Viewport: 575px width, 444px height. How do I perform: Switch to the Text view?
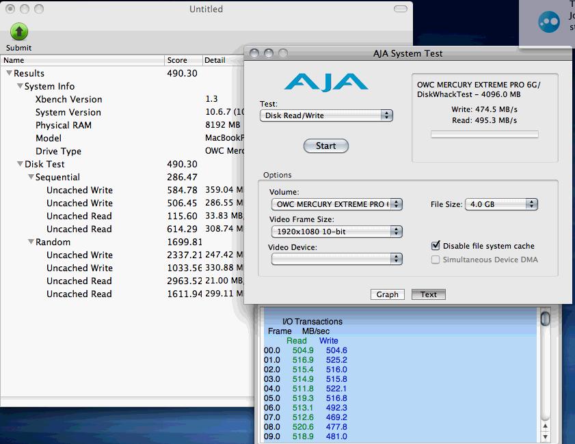coord(429,294)
